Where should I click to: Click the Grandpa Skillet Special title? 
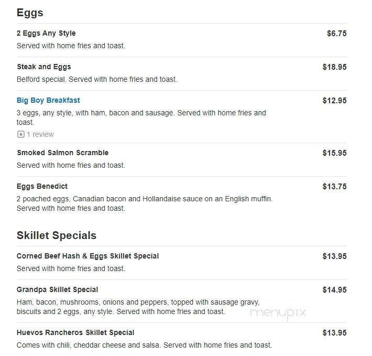pyautogui.click(x=57, y=289)
